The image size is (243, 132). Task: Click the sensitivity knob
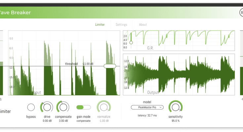pos(176,107)
